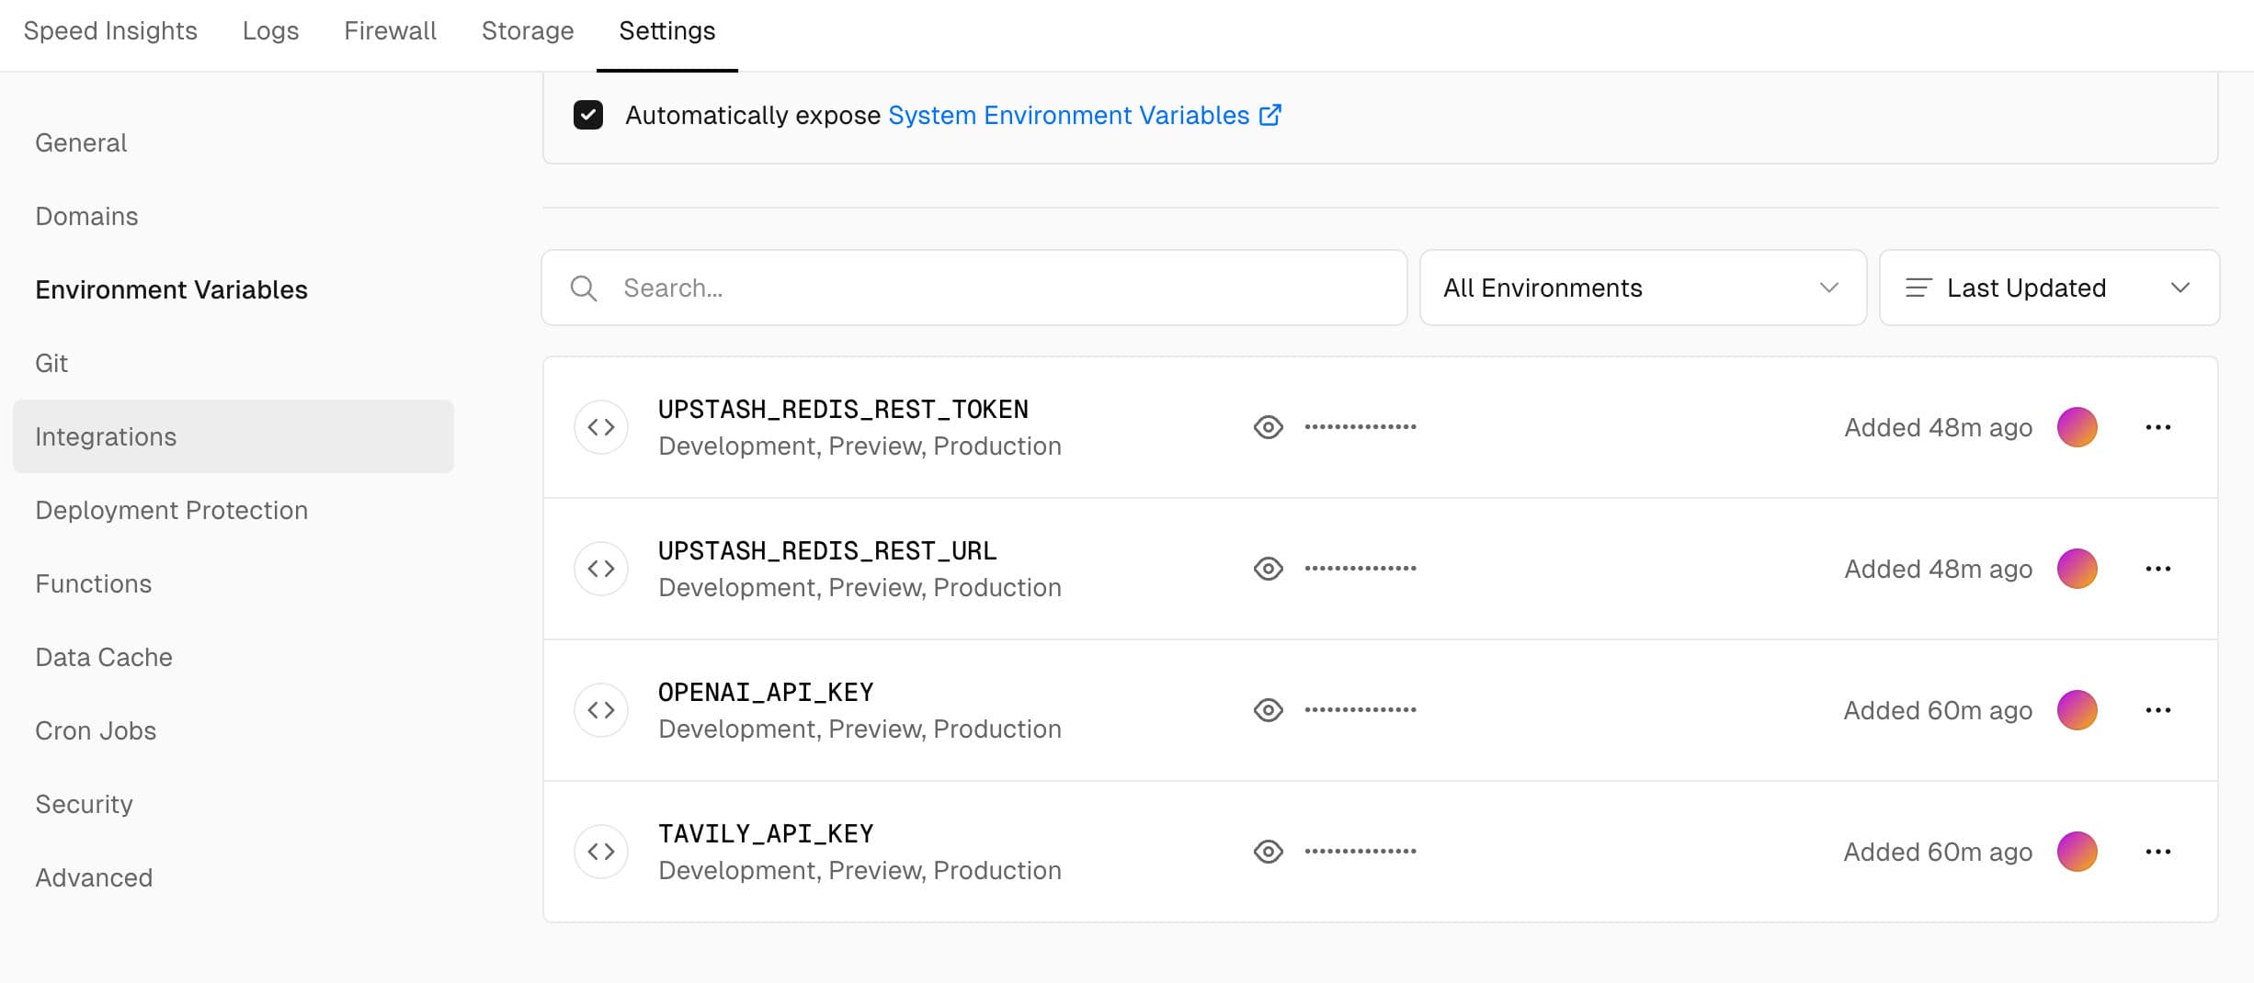The width and height of the screenshot is (2254, 983).
Task: Click the external link icon after System Environment Variables
Action: coord(1270,115)
